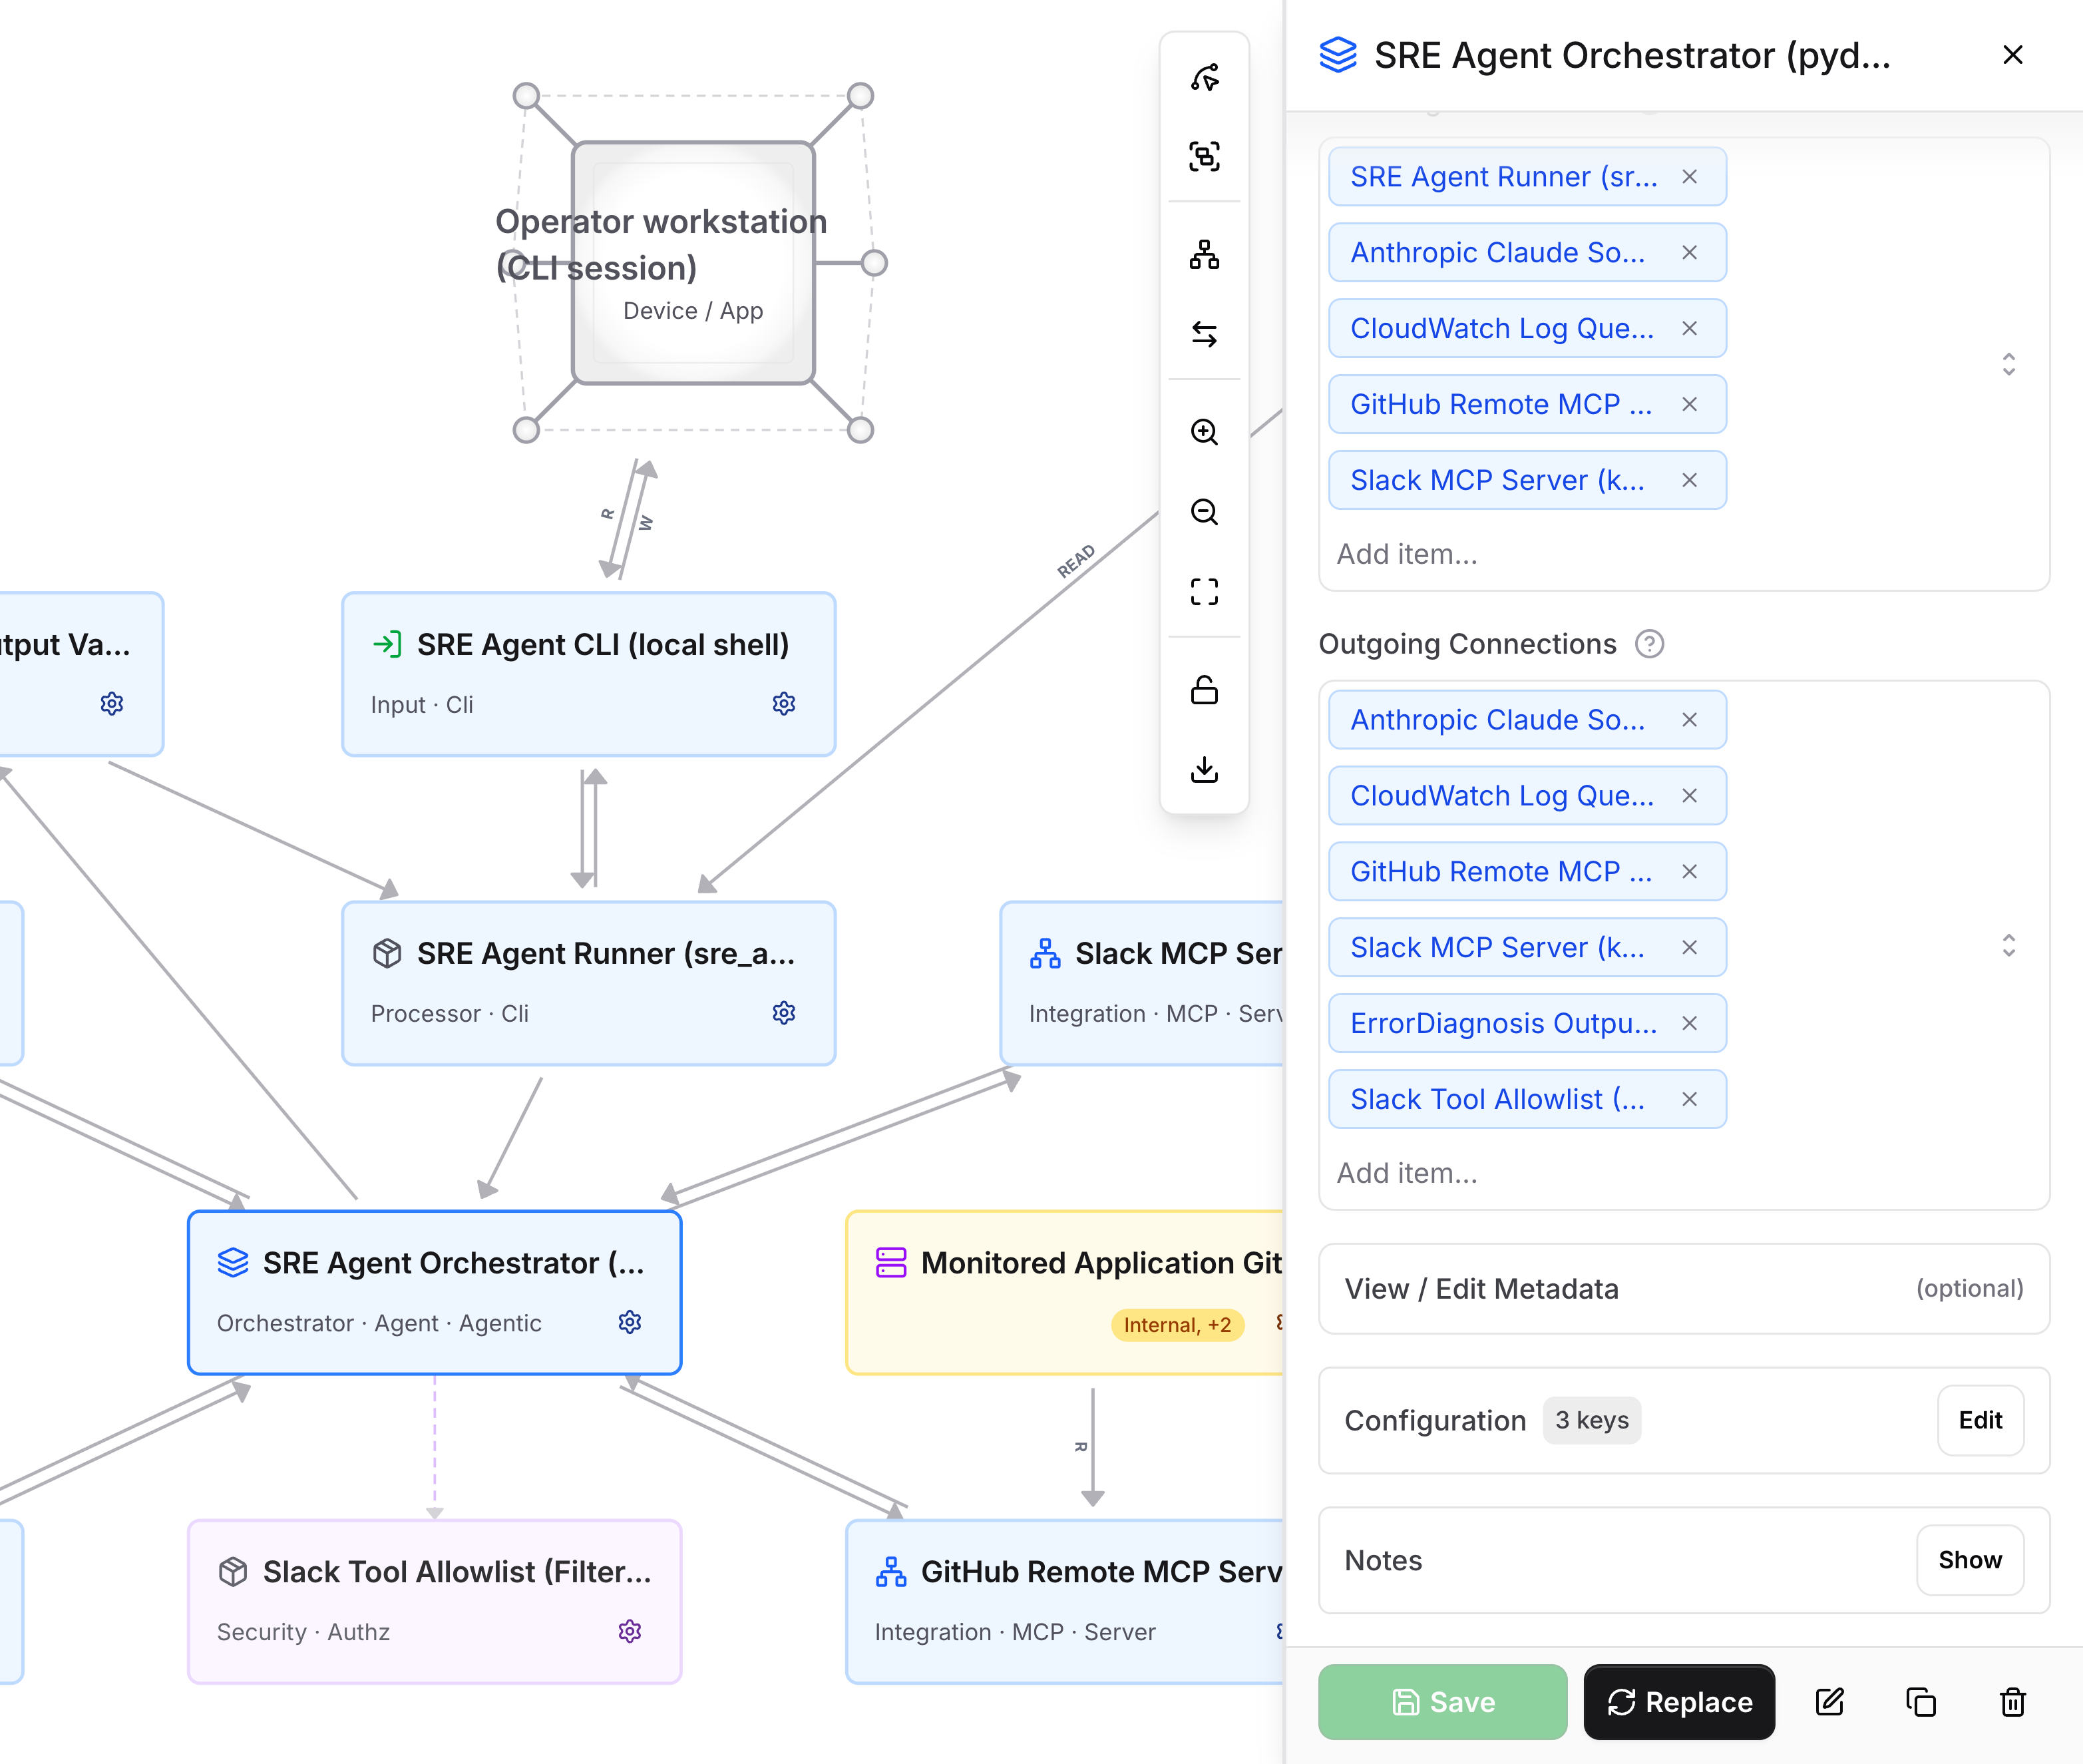Edit the Configuration keys
Viewport: 2083px width, 1764px height.
click(1980, 1420)
